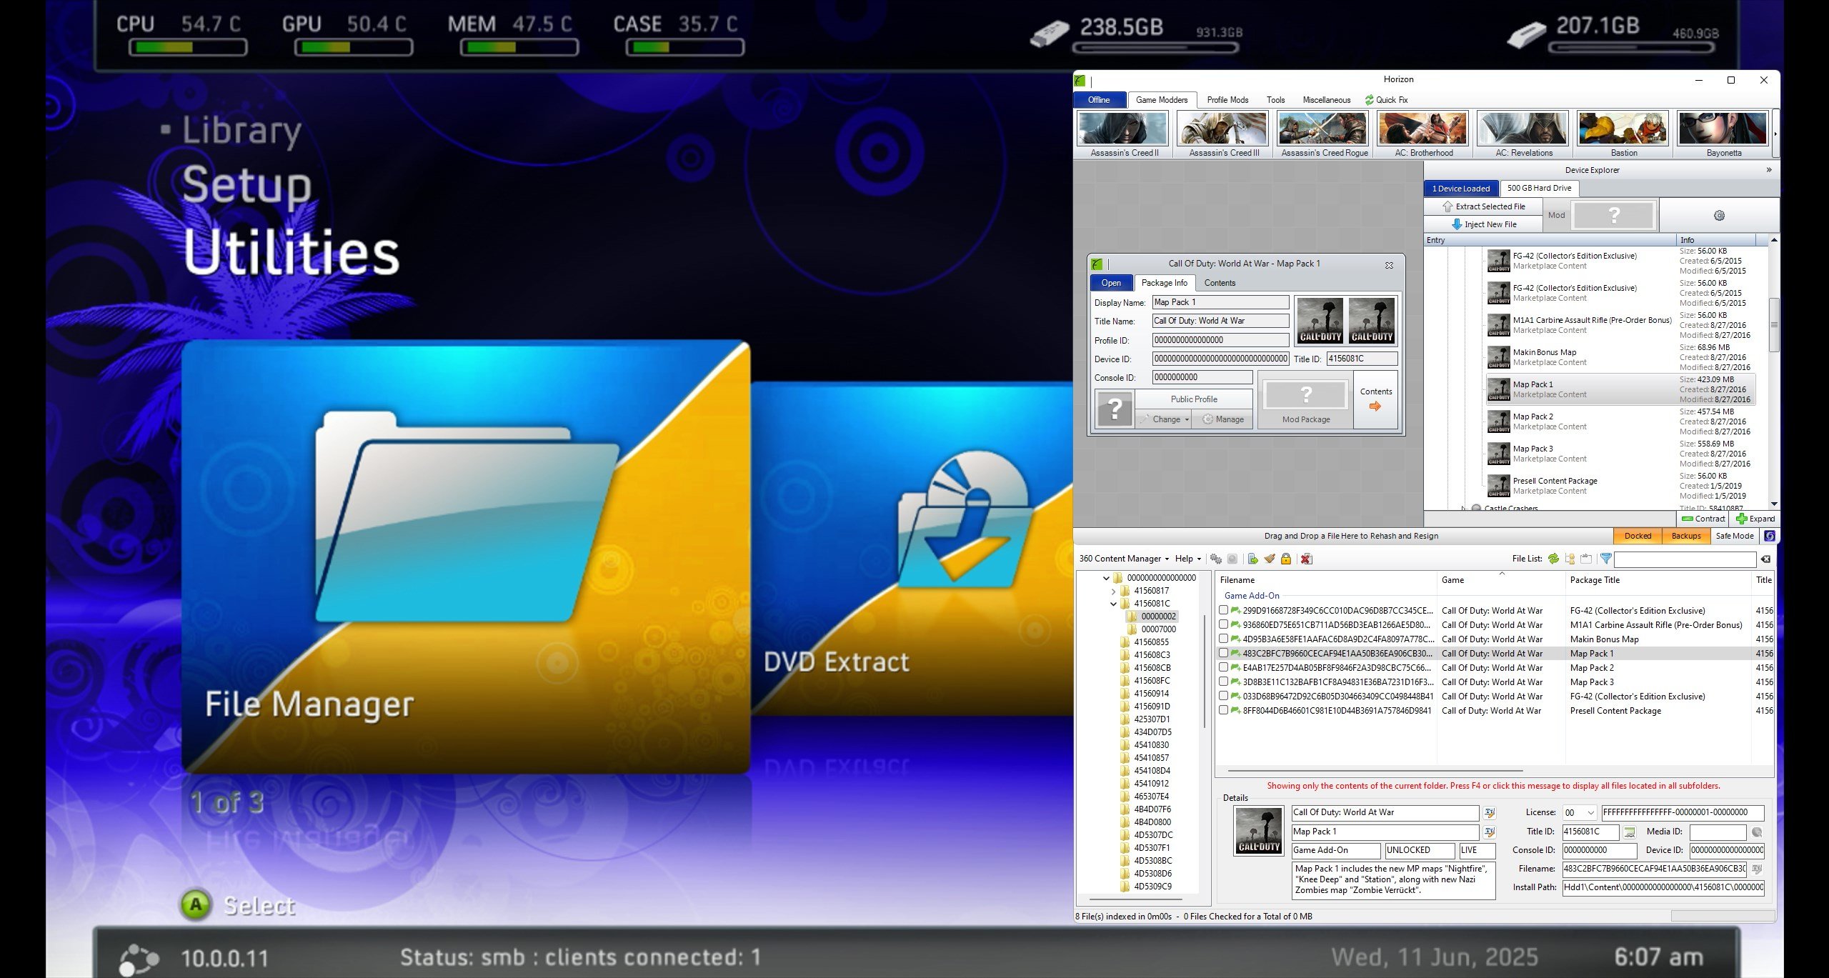Refresh the file list with green arrows icon
This screenshot has width=1829, height=978.
click(x=1553, y=559)
